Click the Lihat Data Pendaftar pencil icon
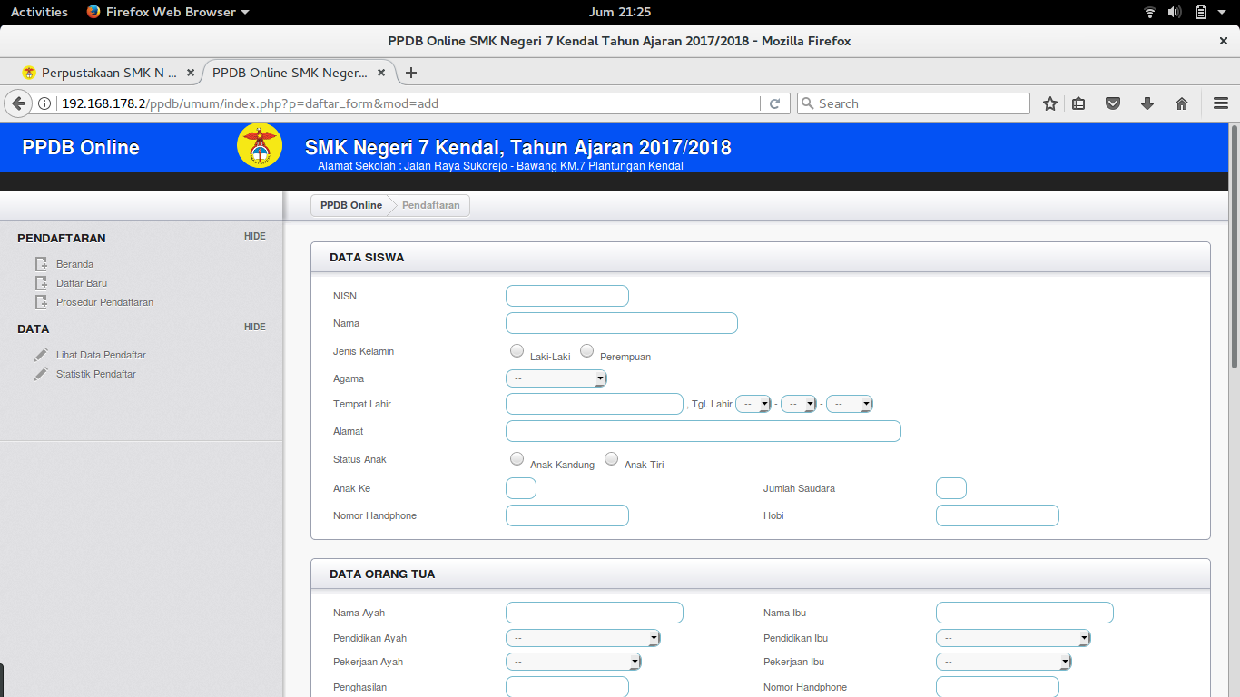 coord(40,354)
